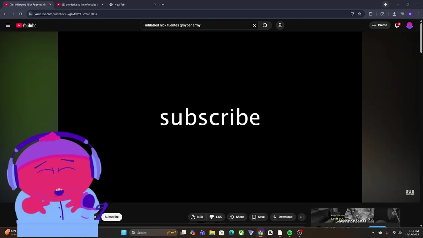
Task: Open CapCut from taskbar
Action: [270, 233]
